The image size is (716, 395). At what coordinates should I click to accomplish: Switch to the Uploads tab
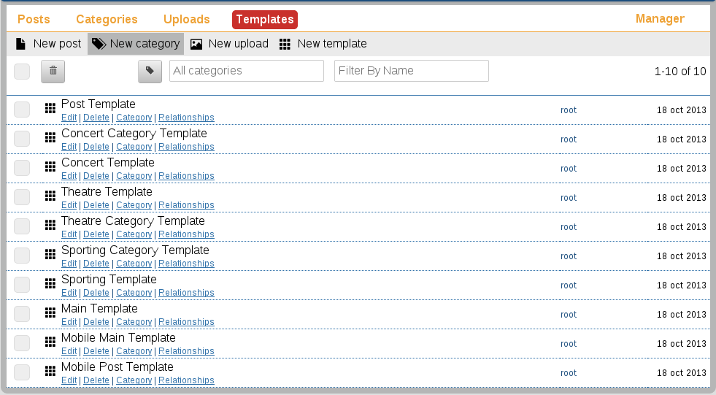click(x=187, y=19)
